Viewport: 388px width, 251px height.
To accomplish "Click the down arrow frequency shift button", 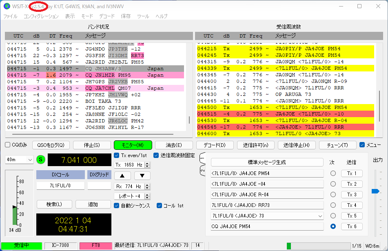I will click(142, 176).
